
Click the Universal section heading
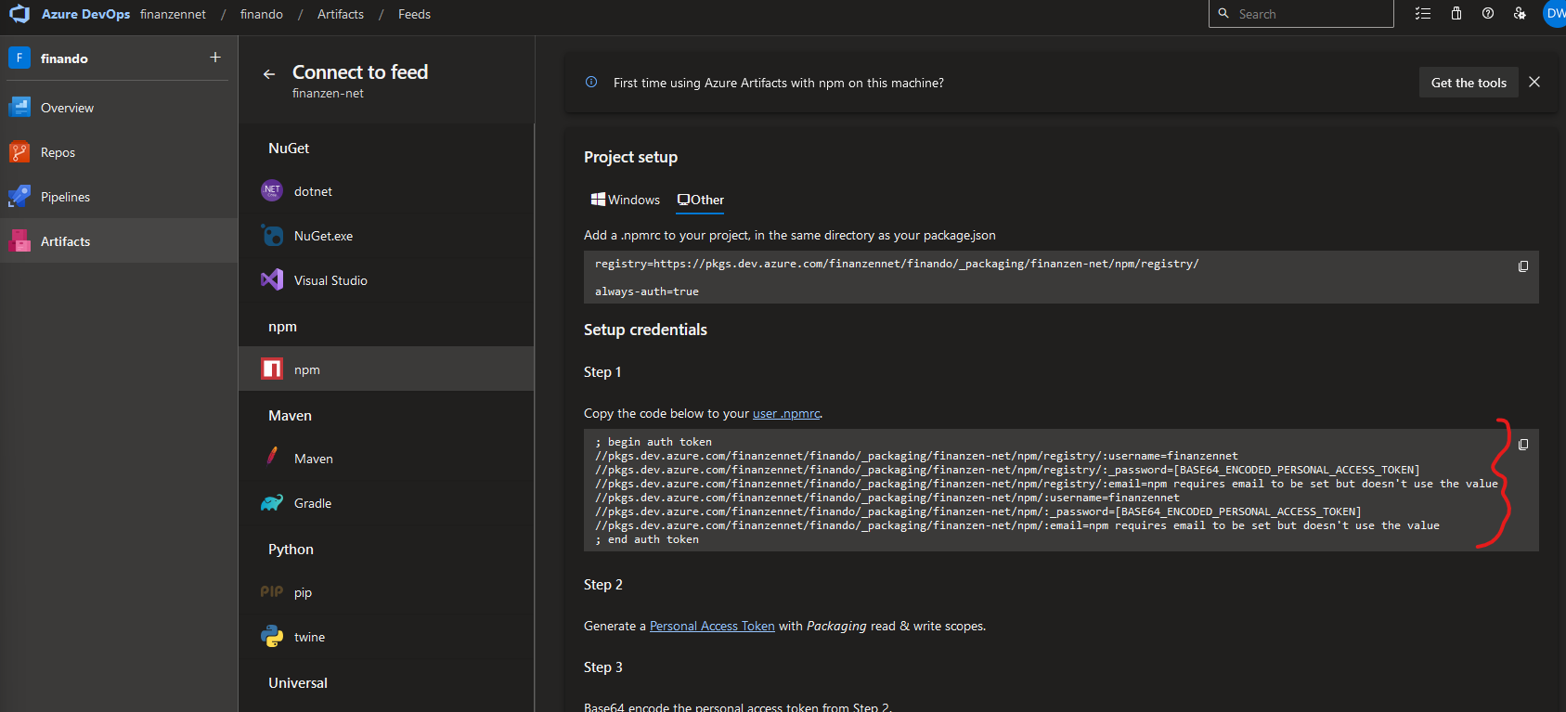click(298, 683)
